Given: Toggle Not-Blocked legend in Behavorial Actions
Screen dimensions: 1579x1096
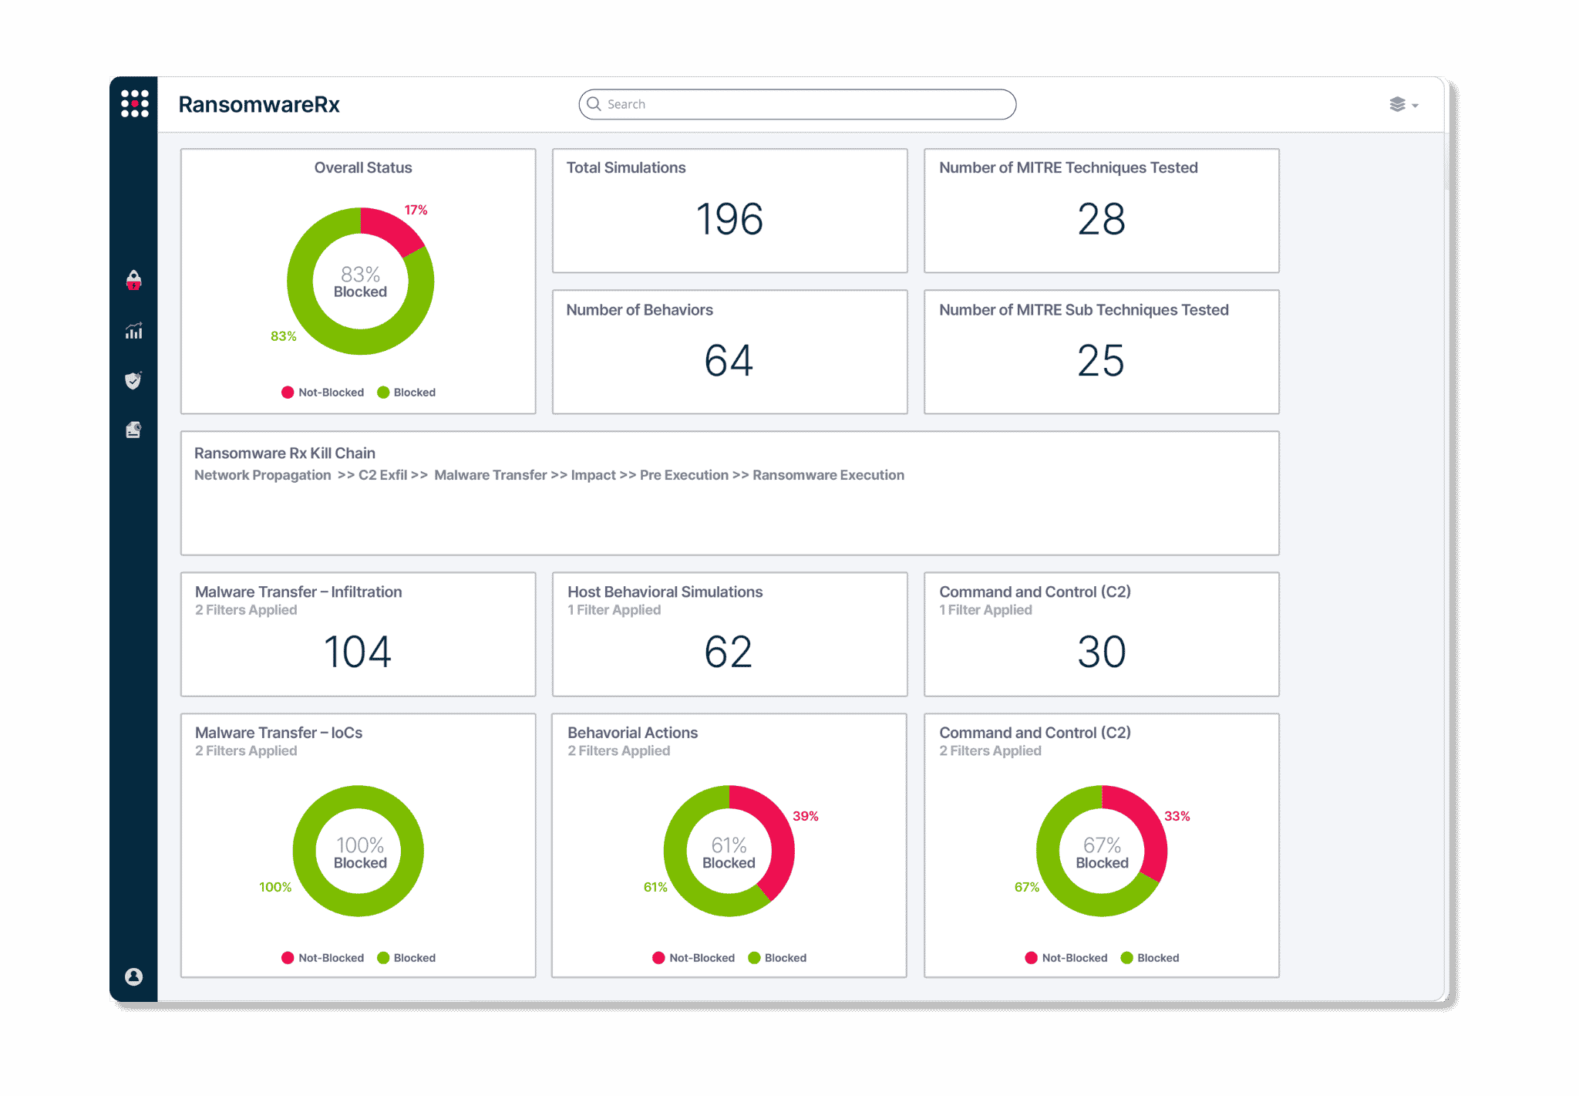Looking at the screenshot, I should pos(693,957).
